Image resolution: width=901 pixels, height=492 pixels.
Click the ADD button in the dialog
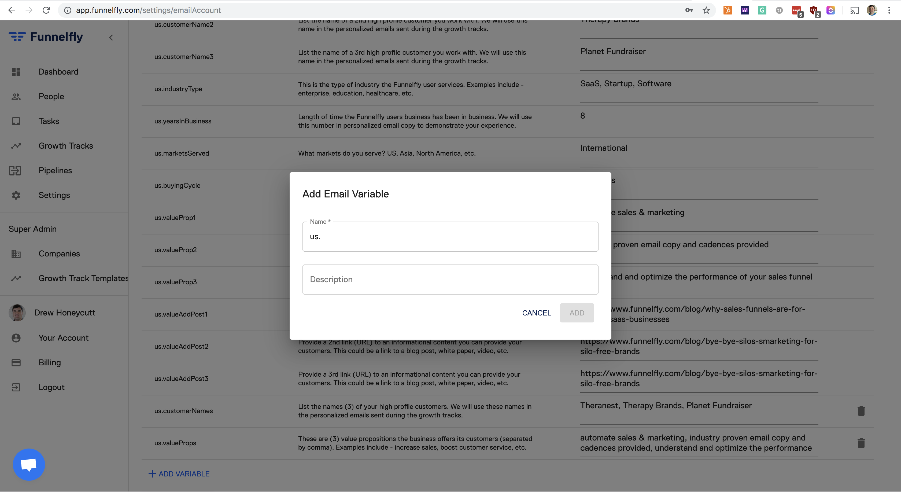tap(577, 313)
